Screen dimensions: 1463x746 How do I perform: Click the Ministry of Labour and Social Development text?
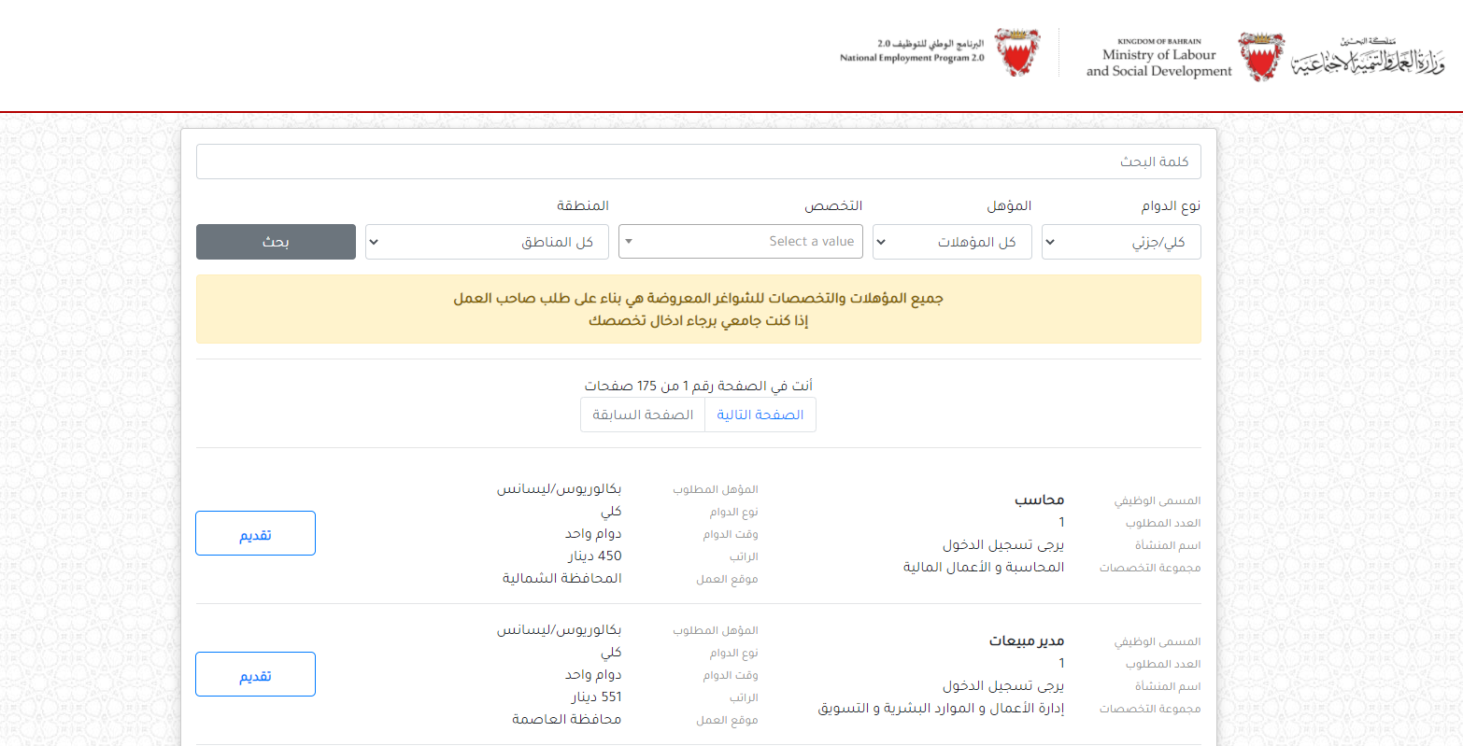click(x=1158, y=58)
